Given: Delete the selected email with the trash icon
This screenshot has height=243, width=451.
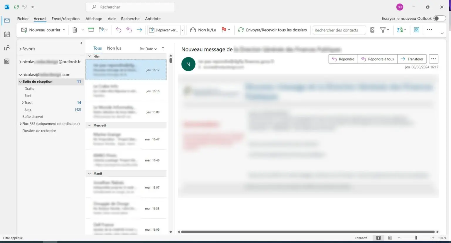Looking at the screenshot, I should coord(74,30).
